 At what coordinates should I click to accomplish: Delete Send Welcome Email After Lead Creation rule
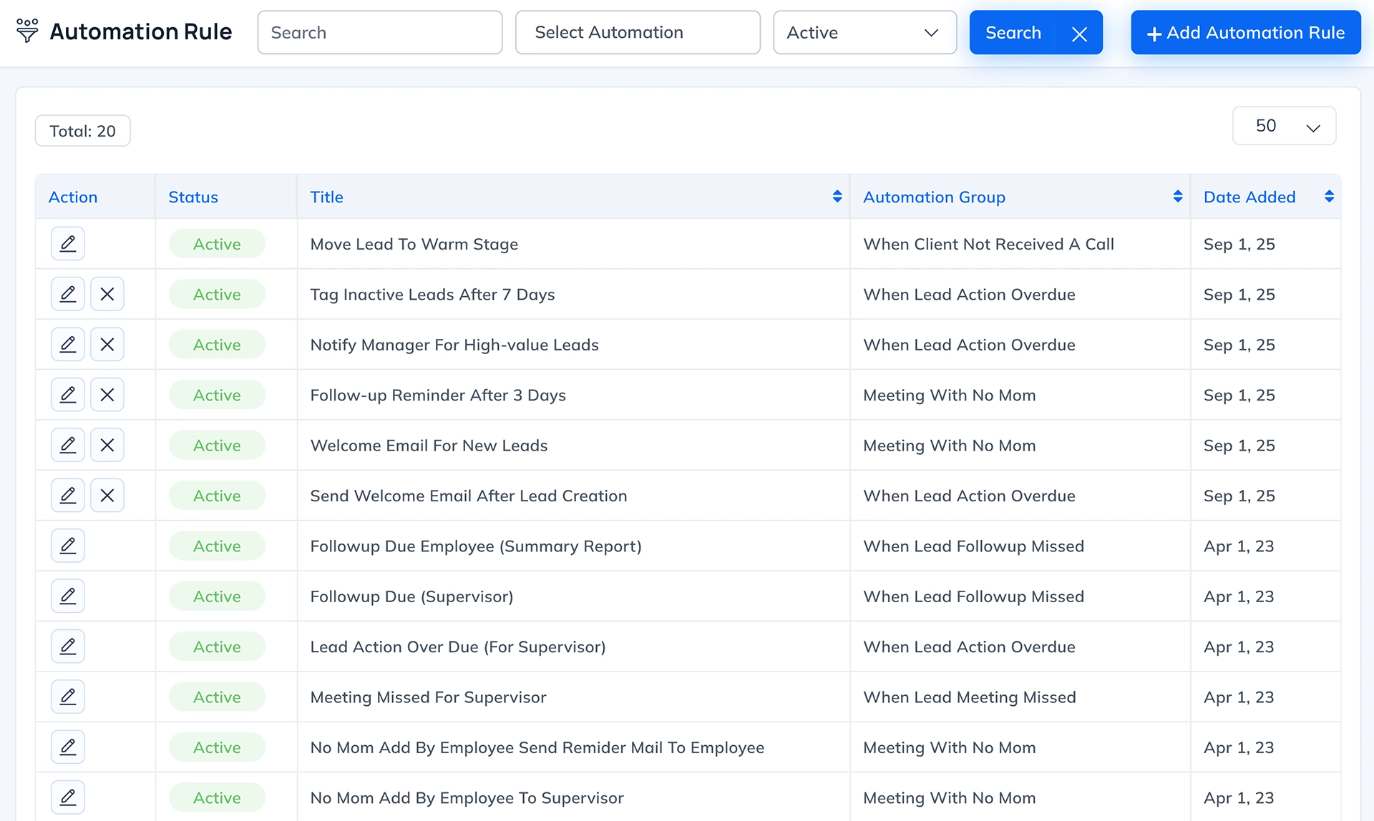(107, 496)
